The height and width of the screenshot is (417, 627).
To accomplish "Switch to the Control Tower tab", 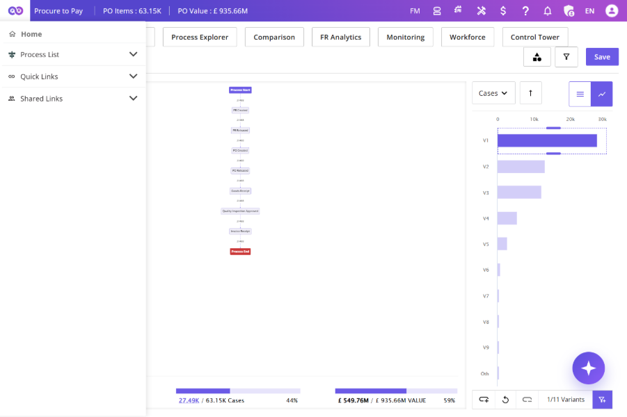I will click(x=535, y=37).
